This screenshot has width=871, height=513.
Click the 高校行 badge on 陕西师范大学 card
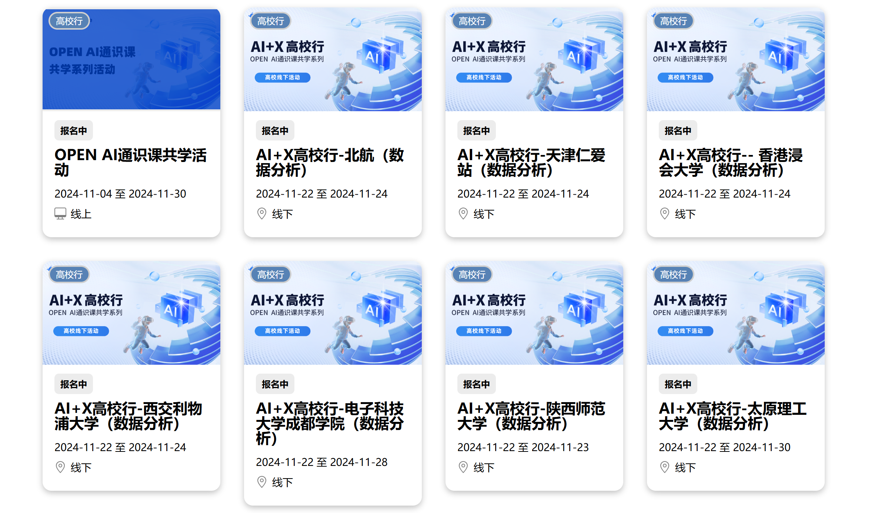pos(471,275)
